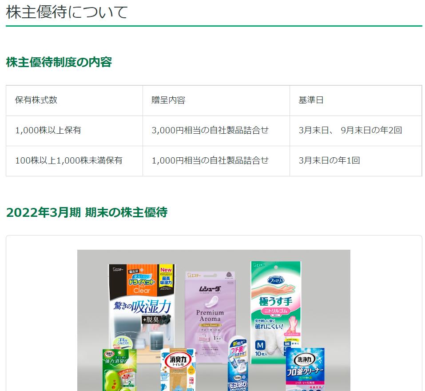Click the 洗浄力 フロ釜クリーナー package
The width and height of the screenshot is (425, 391).
click(x=305, y=370)
